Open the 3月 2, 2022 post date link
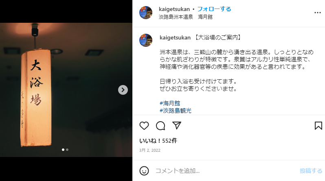This screenshot has width=325, height=181. click(149, 150)
